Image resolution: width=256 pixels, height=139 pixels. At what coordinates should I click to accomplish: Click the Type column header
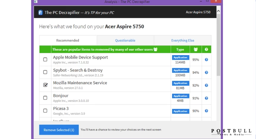pyautogui.click(x=180, y=49)
